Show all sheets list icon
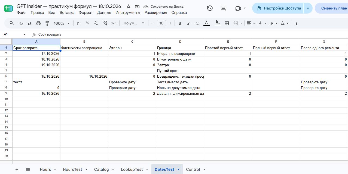The height and width of the screenshot is (174, 348). (28, 169)
